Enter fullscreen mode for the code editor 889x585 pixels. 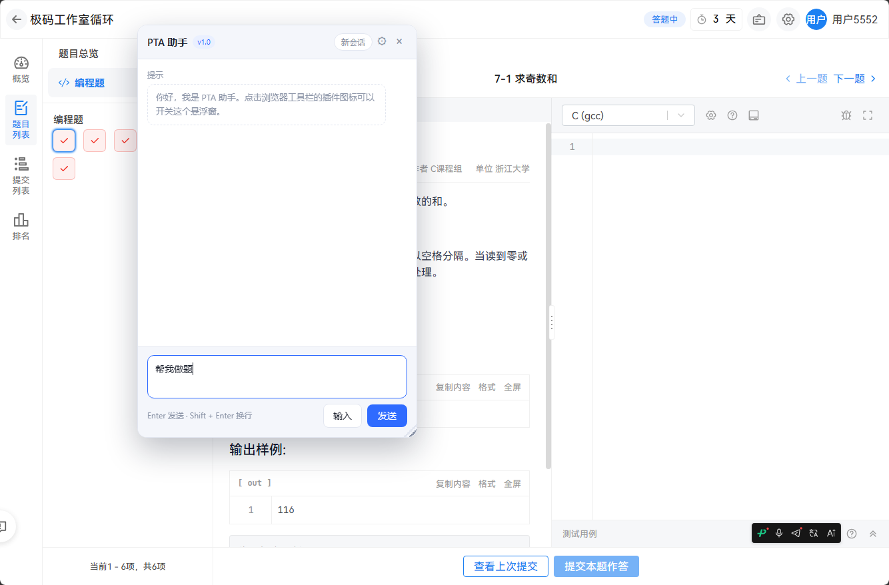point(868,115)
